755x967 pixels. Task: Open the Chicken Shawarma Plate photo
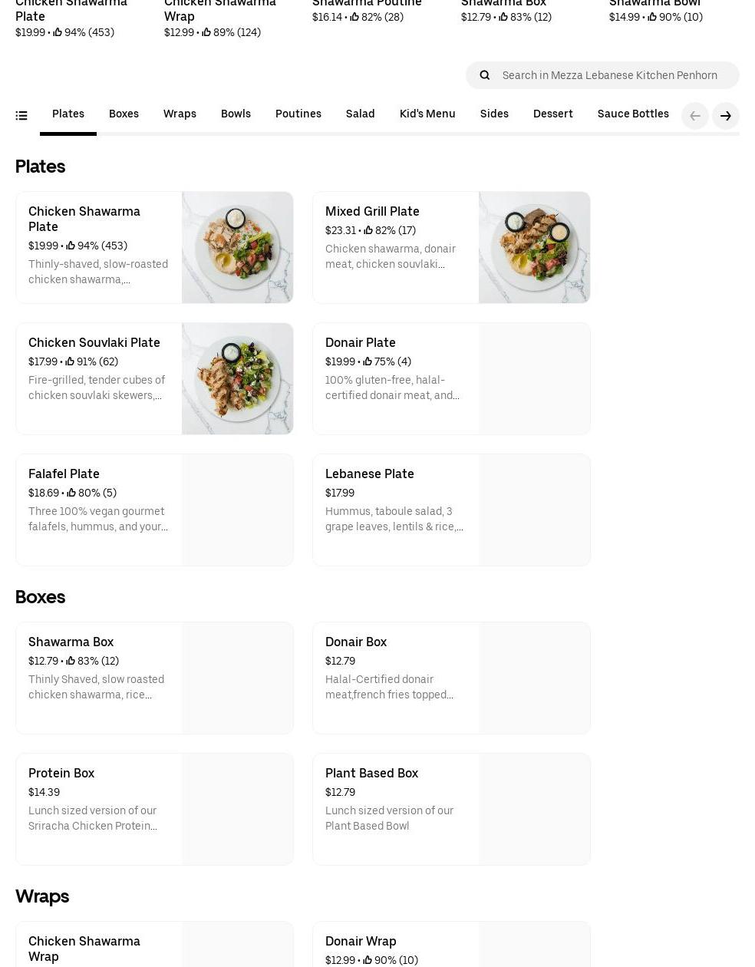237,247
